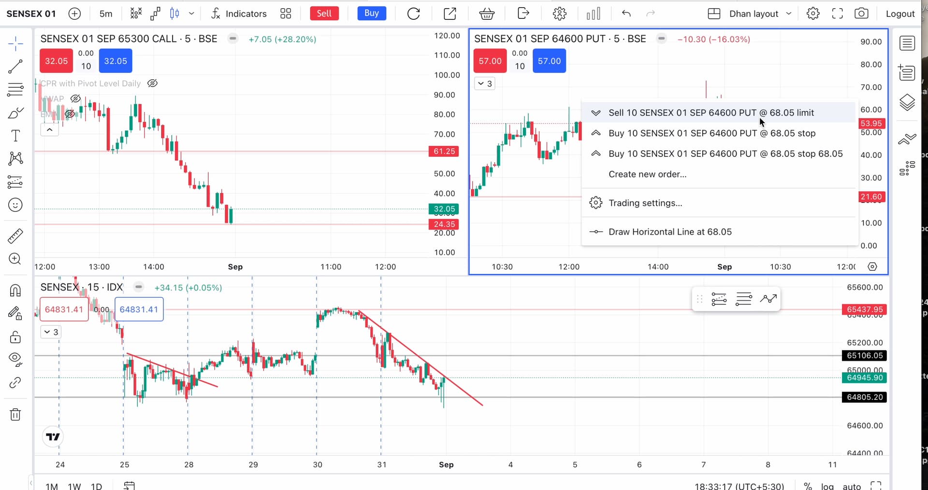Open the bar chart stats icon
928x490 pixels.
(x=594, y=14)
